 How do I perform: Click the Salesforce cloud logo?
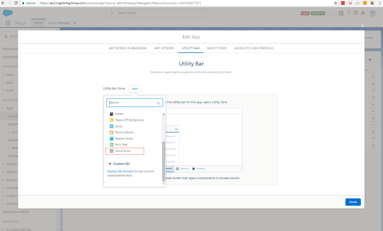[x=8, y=13]
